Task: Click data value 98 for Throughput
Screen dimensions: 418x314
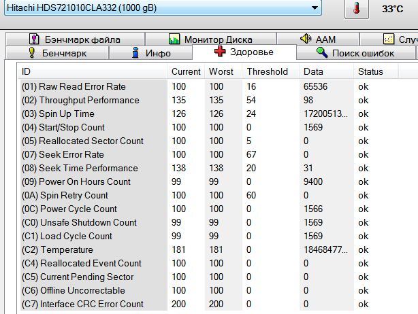Action: coord(308,100)
